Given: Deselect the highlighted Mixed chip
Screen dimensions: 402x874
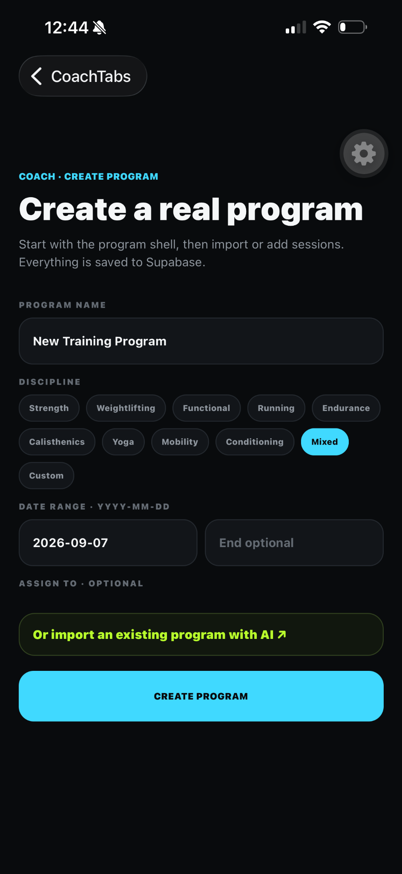Looking at the screenshot, I should [325, 442].
